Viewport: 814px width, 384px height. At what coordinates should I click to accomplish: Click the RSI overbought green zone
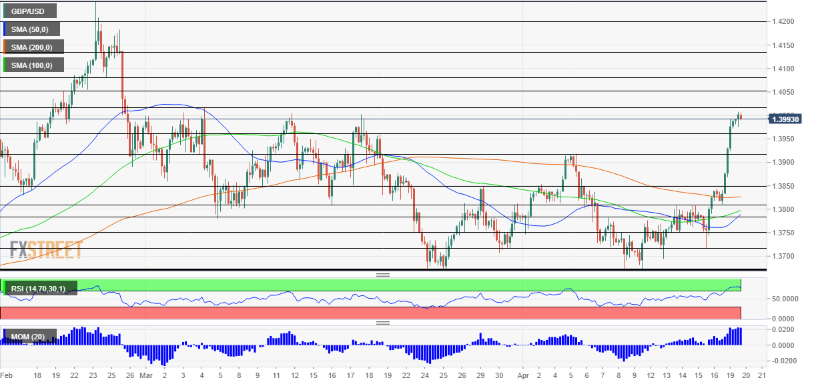tap(400, 284)
